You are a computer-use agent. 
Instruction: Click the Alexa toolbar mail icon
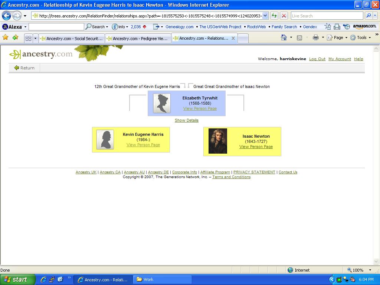pyautogui.click(x=337, y=26)
